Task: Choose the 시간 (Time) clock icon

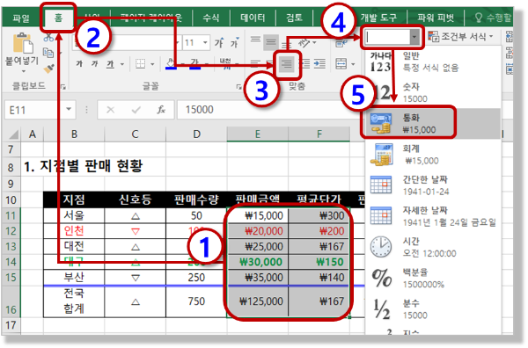Action: [x=381, y=247]
